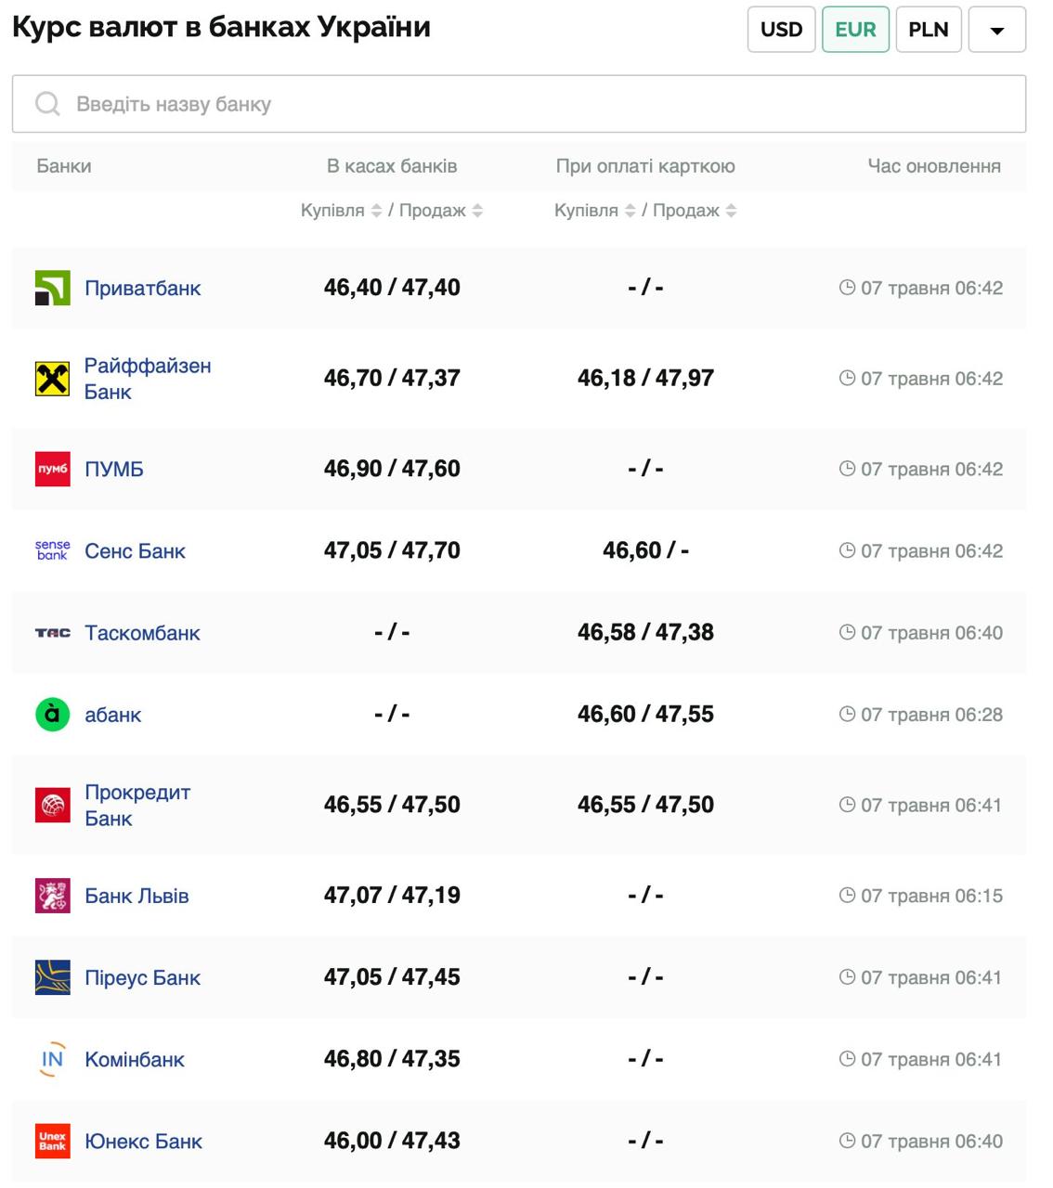Click the Sense Bank logo icon
Screen dimensions: 1053x1188
tap(52, 550)
